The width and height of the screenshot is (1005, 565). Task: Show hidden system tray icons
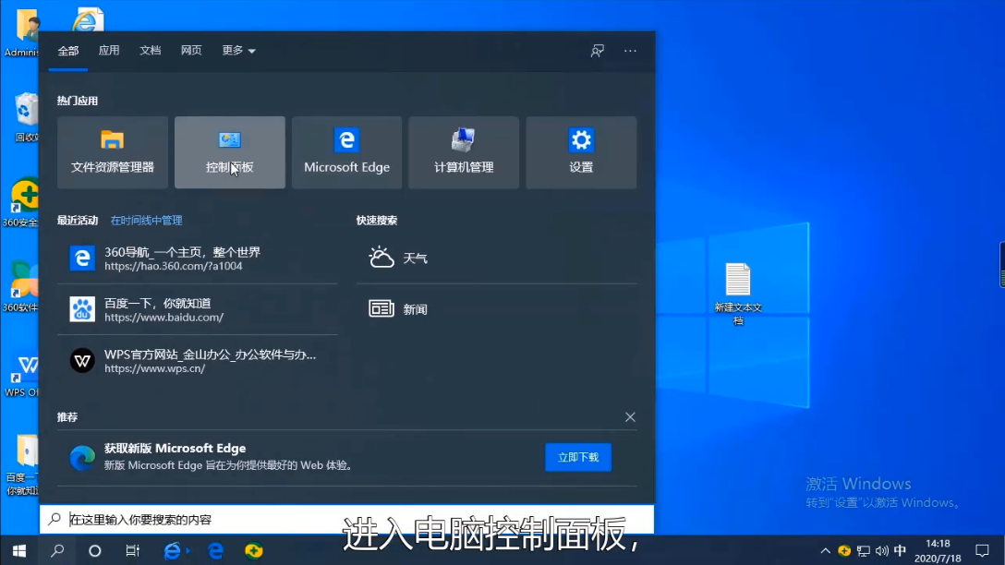point(825,551)
